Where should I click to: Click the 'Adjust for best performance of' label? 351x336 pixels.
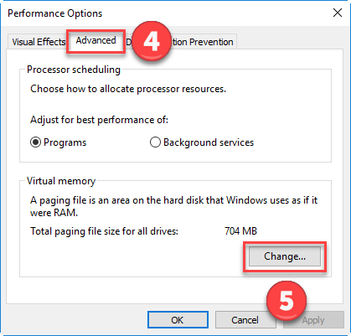(x=99, y=120)
